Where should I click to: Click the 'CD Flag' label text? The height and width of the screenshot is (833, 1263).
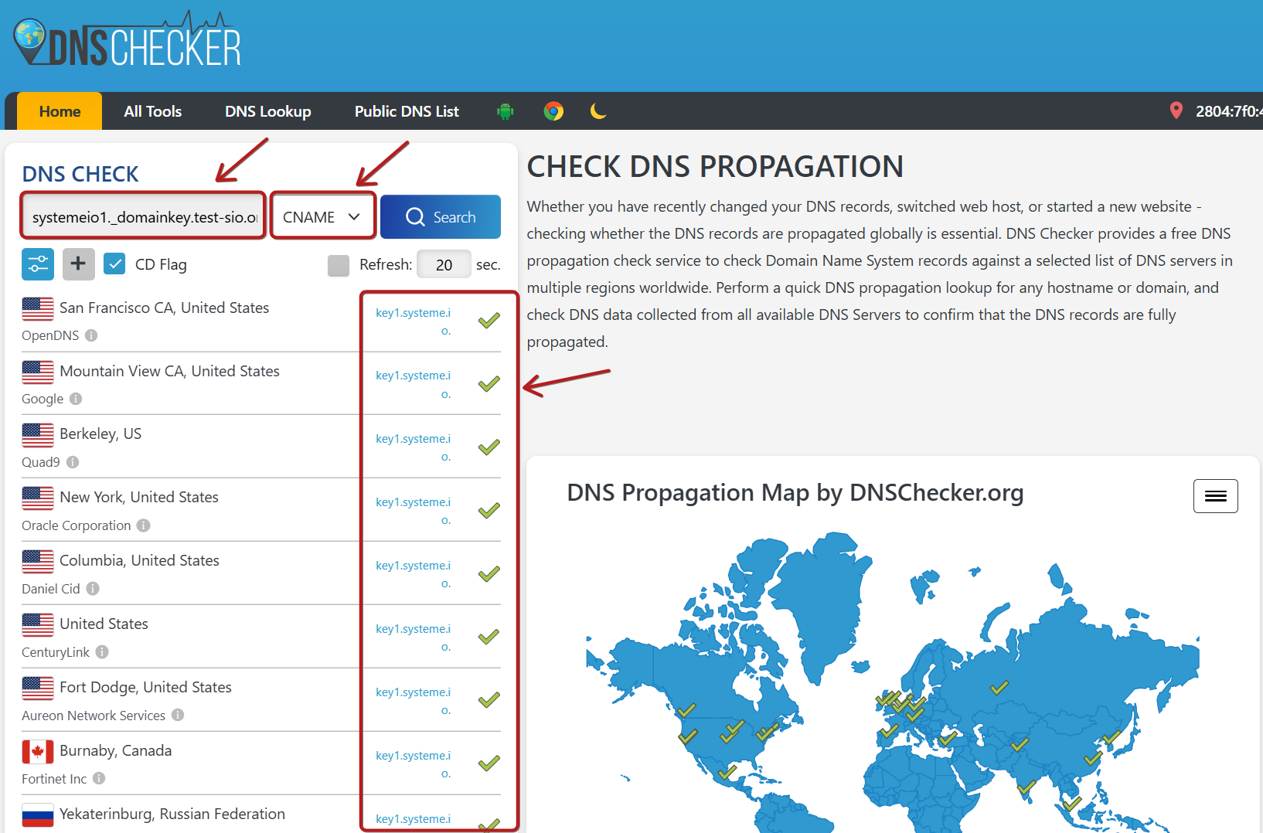pyautogui.click(x=161, y=265)
